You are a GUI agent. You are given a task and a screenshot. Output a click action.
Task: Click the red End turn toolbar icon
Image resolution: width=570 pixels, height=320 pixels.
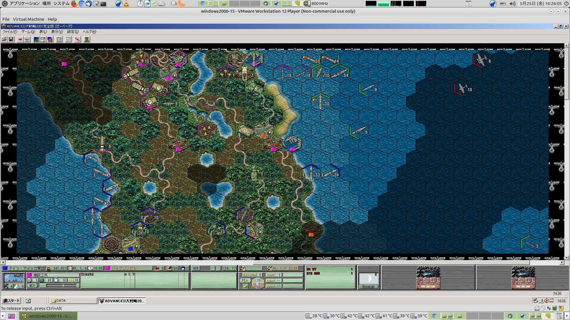point(77,39)
